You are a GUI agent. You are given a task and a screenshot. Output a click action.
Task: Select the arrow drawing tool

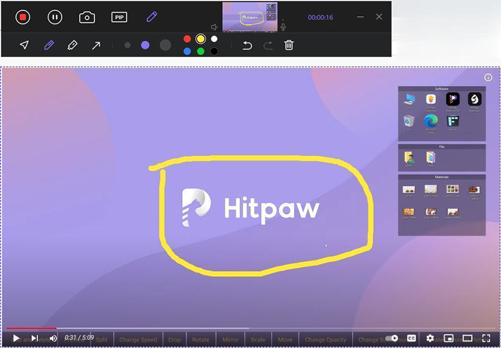96,45
